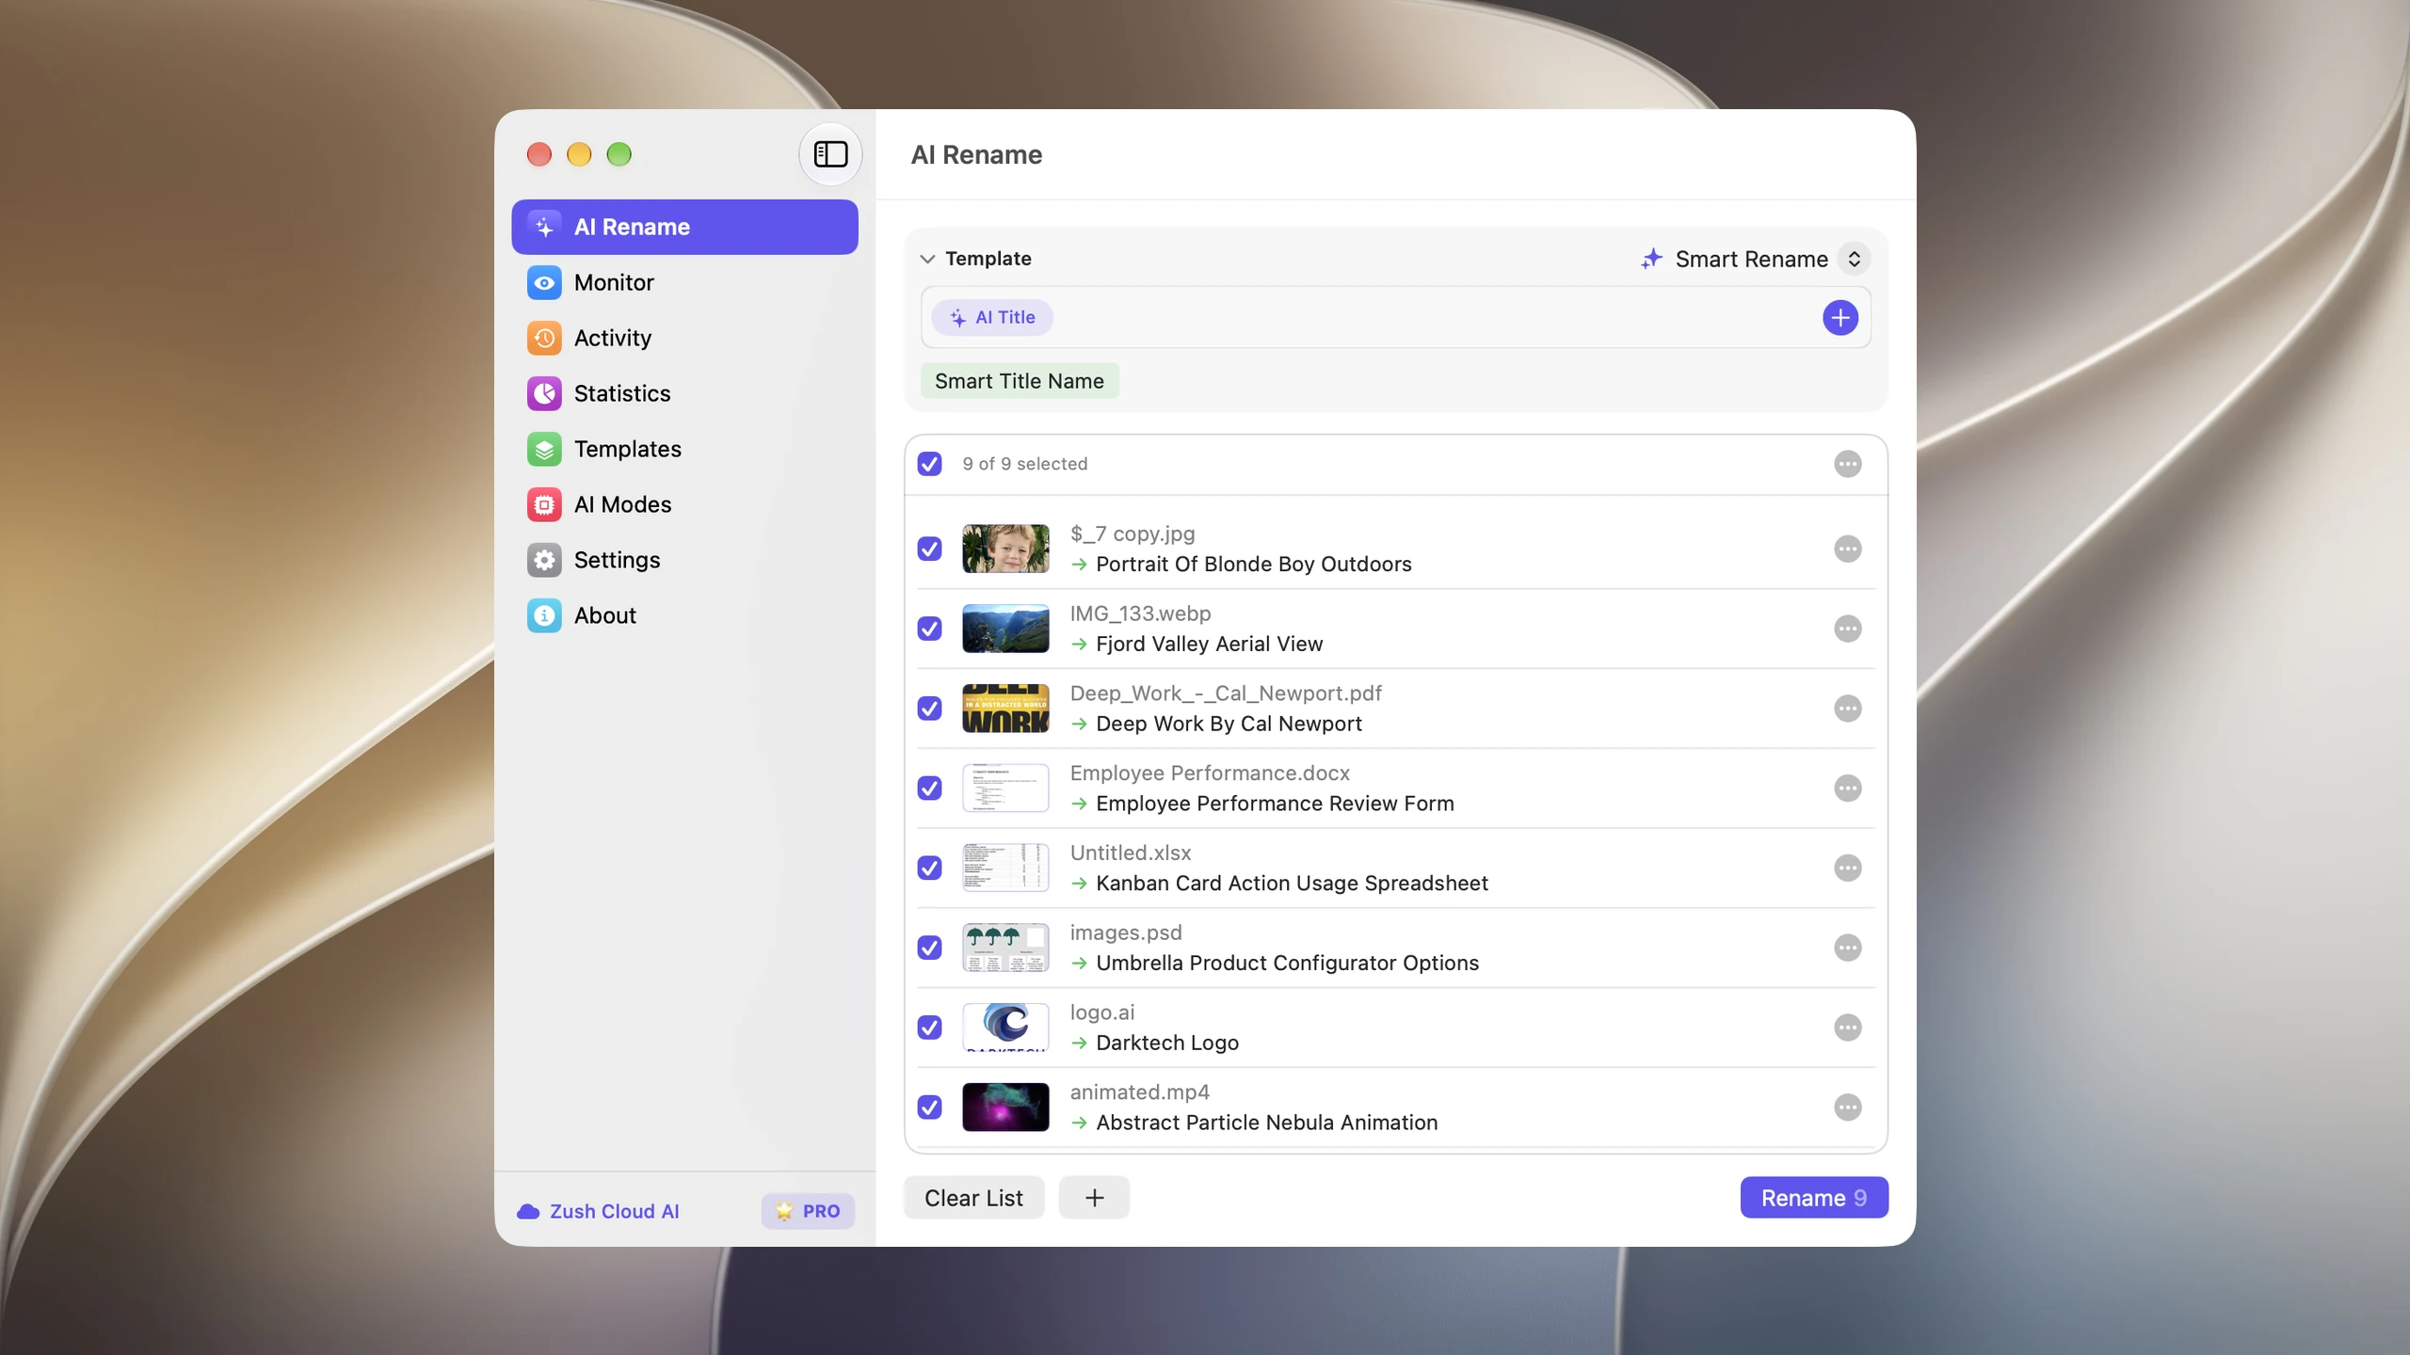The image size is (2410, 1355).
Task: Open more options for animated.mp4
Action: pos(1847,1108)
